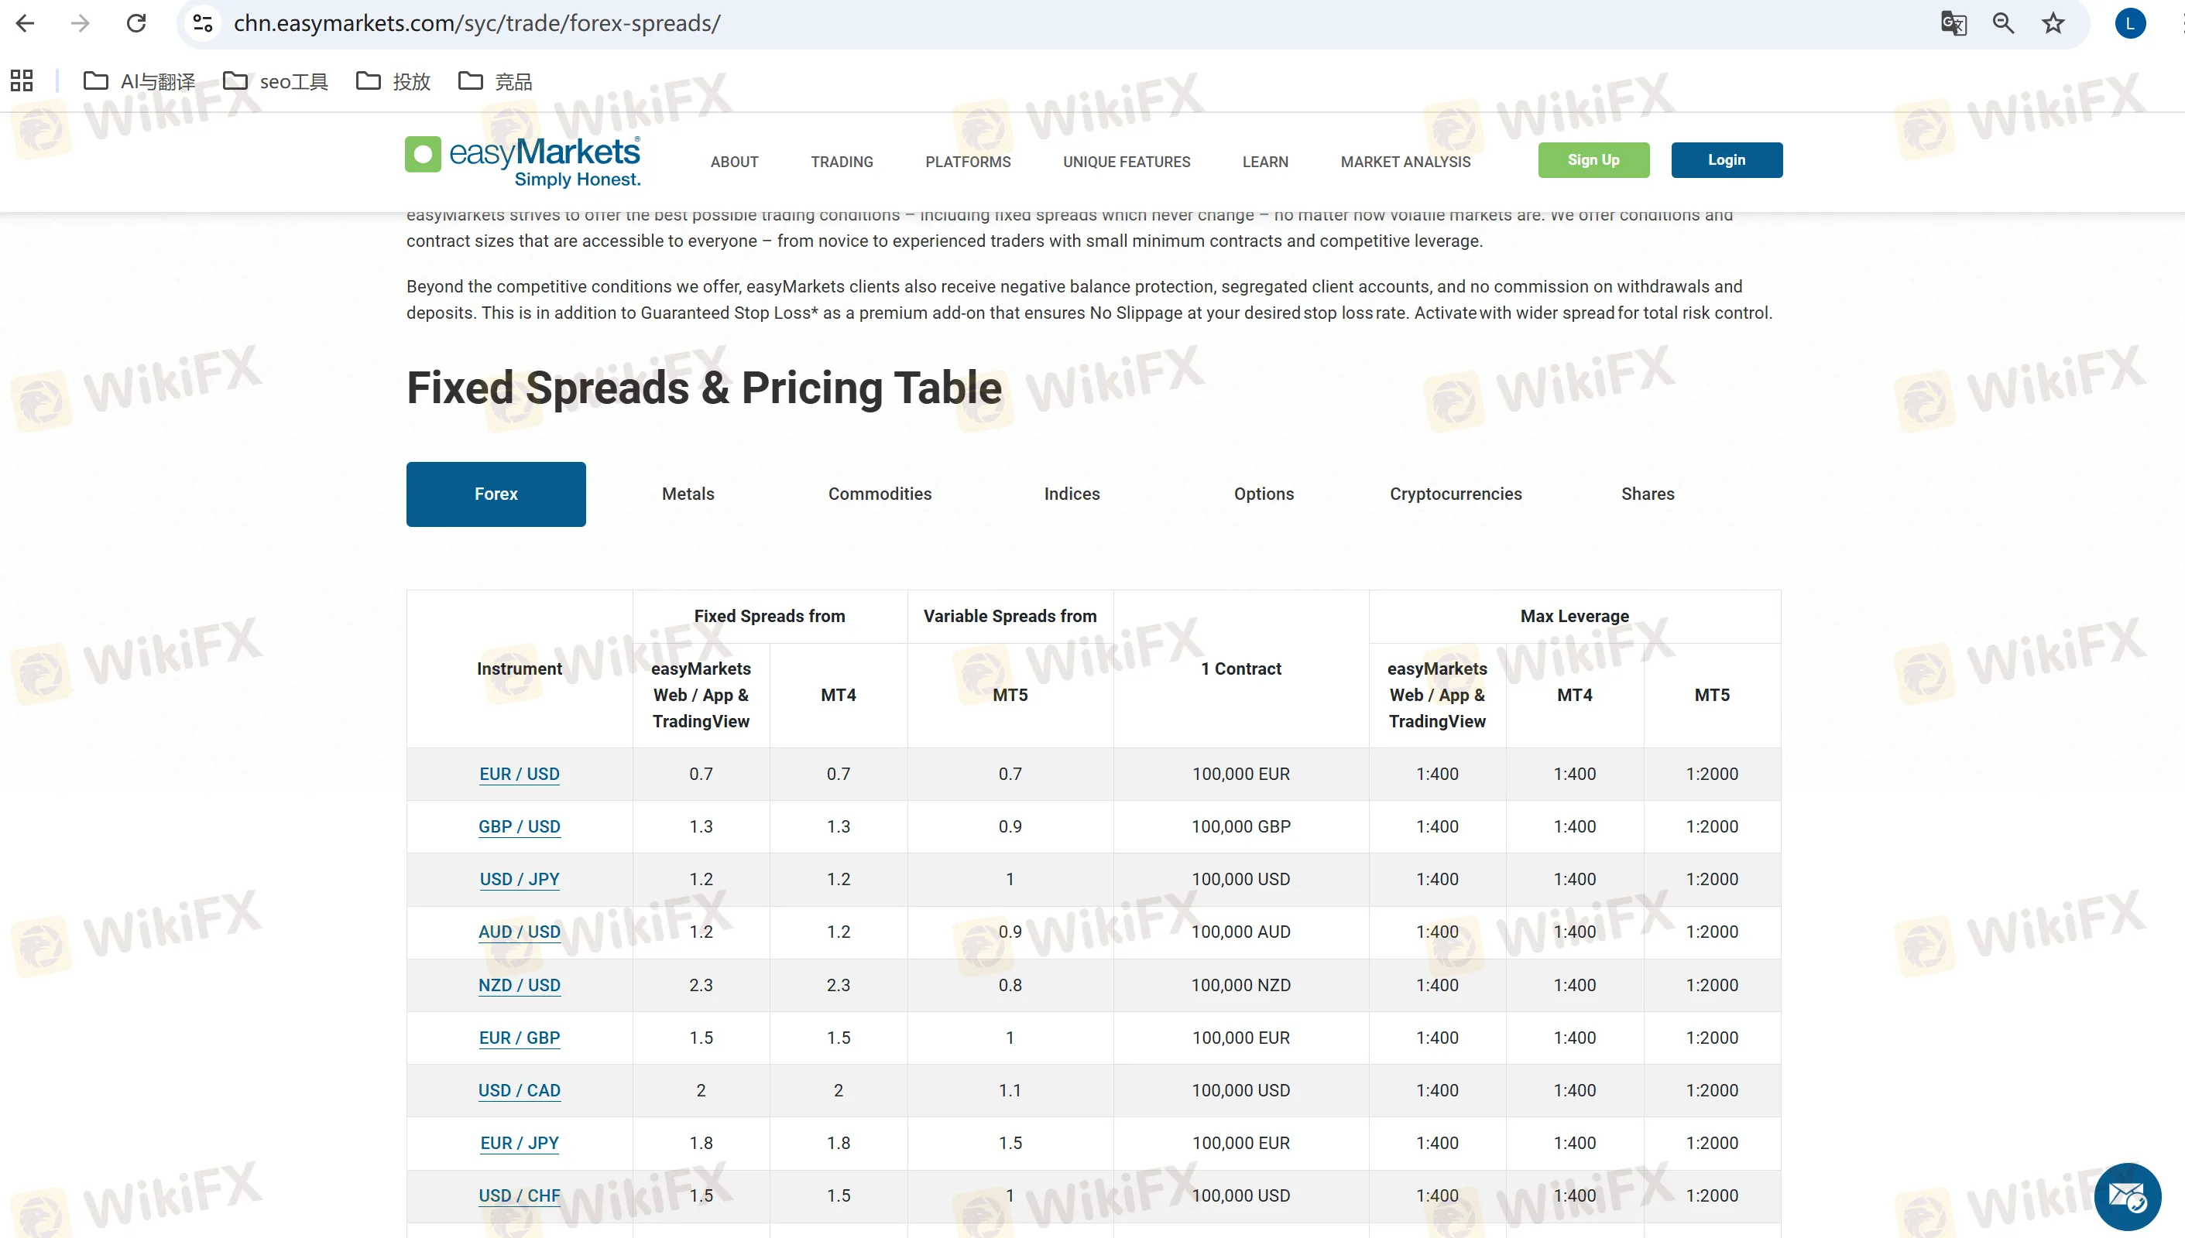2185x1238 pixels.
Task: Open the live chat mail icon
Action: (x=2127, y=1197)
